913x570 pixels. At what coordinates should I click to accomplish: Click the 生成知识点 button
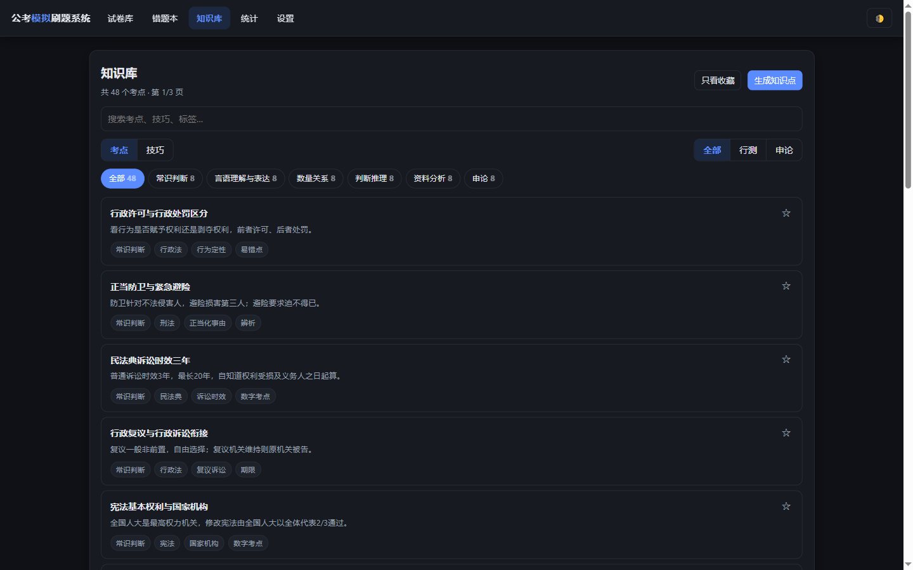775,80
